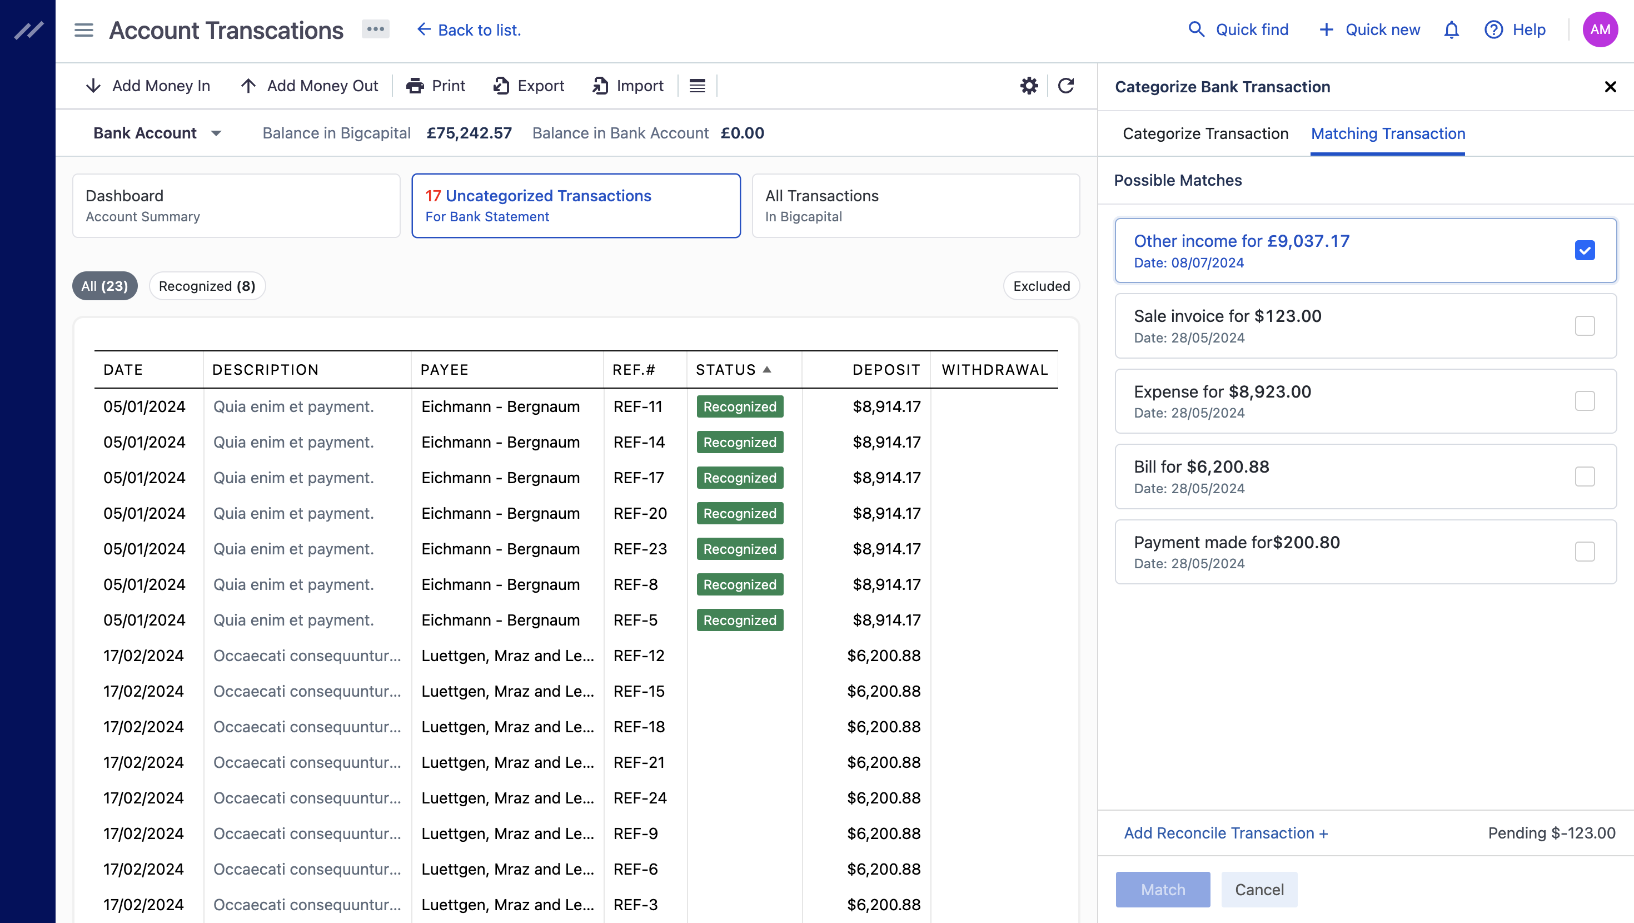
Task: Click the Export icon
Action: 501,86
